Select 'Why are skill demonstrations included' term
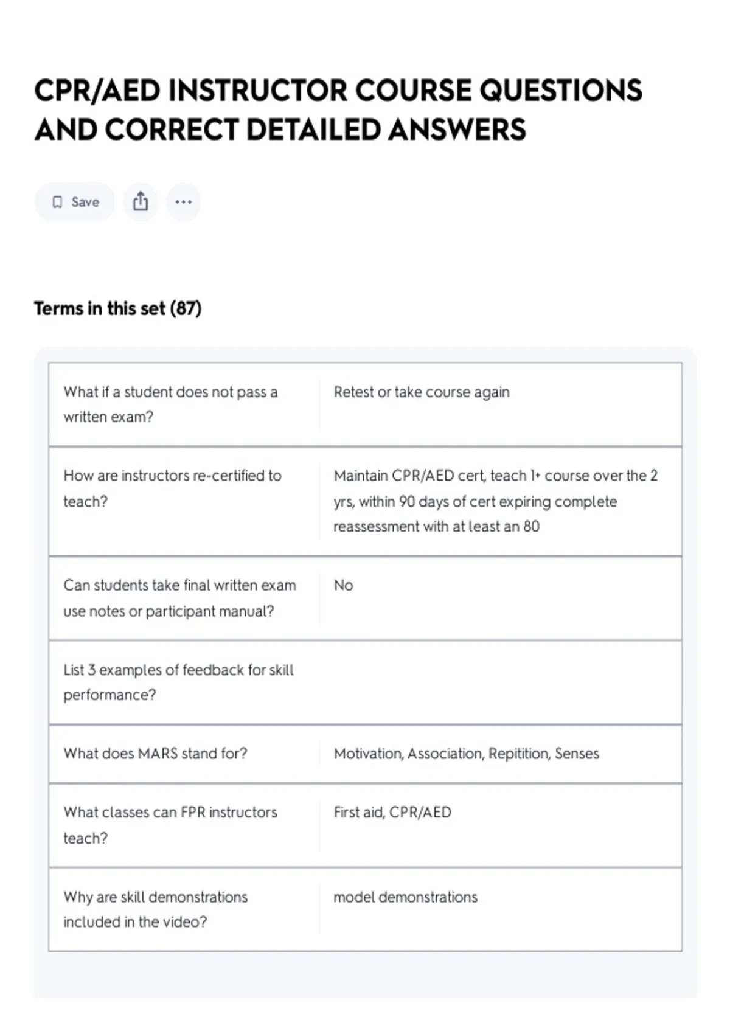Image resolution: width=730 pixels, height=1034 pixels. click(155, 909)
